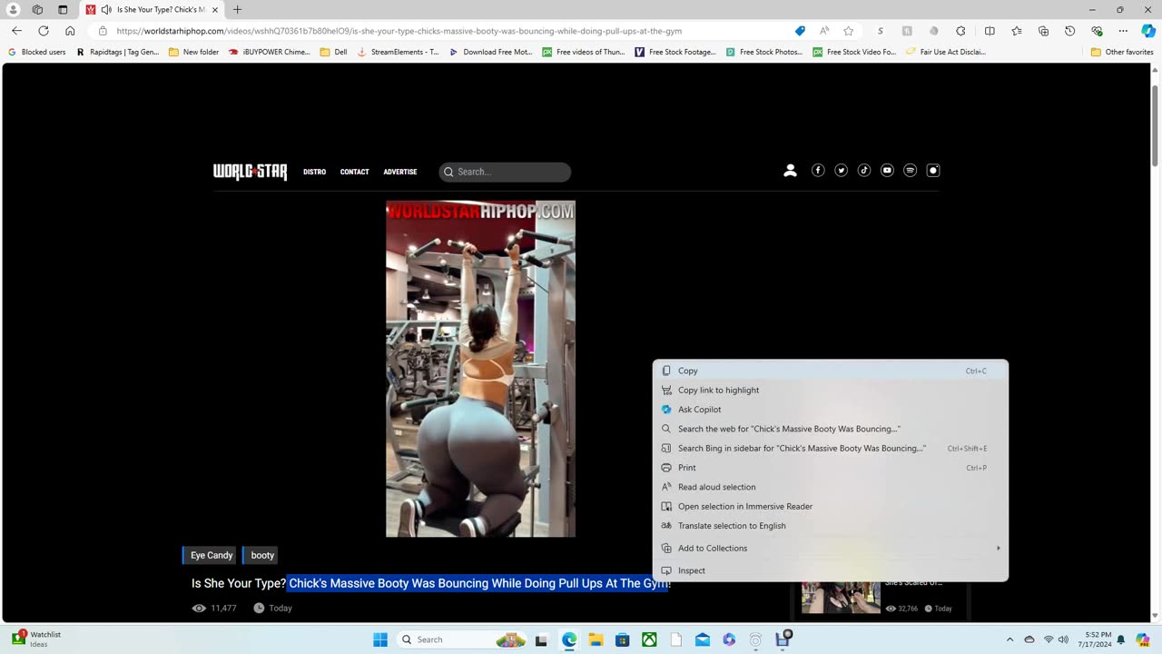Open selection in Immersive Reader
The height and width of the screenshot is (654, 1162).
(x=830, y=506)
